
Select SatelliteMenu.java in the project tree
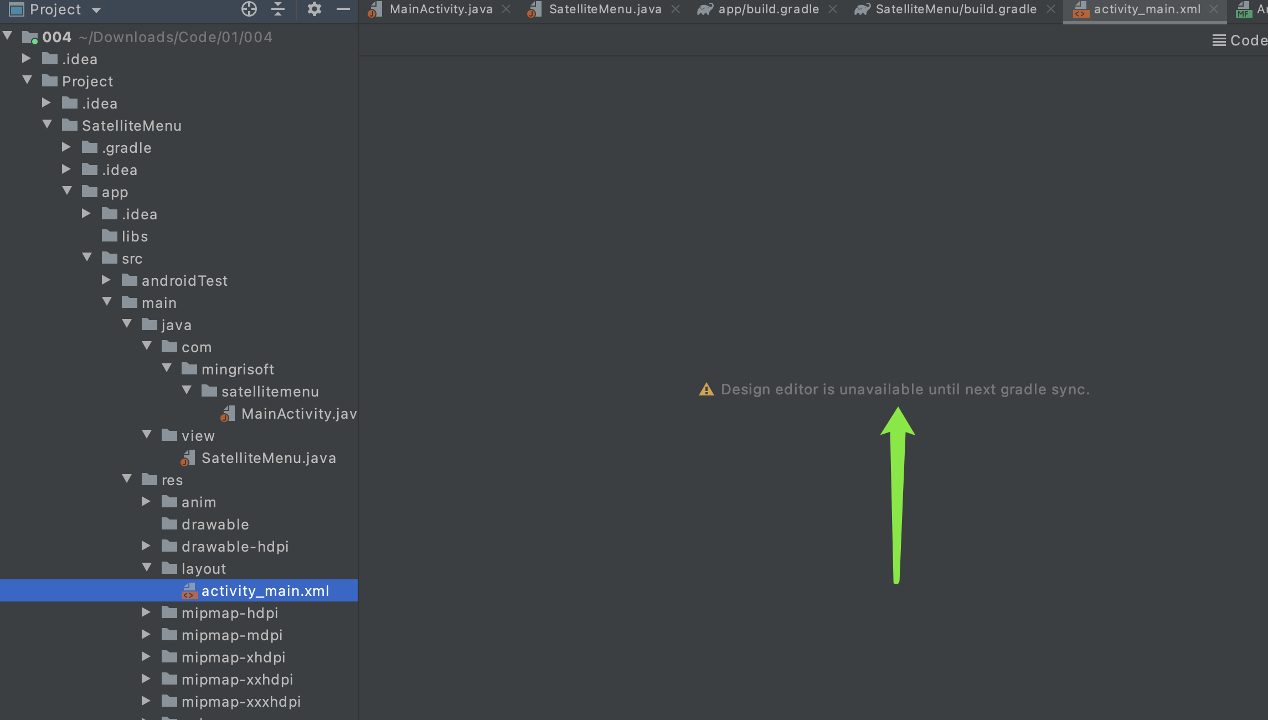point(269,457)
